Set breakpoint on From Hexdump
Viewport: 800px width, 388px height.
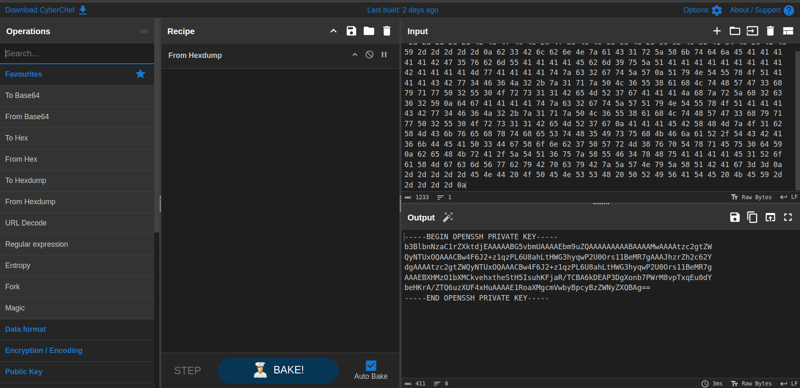tap(384, 55)
